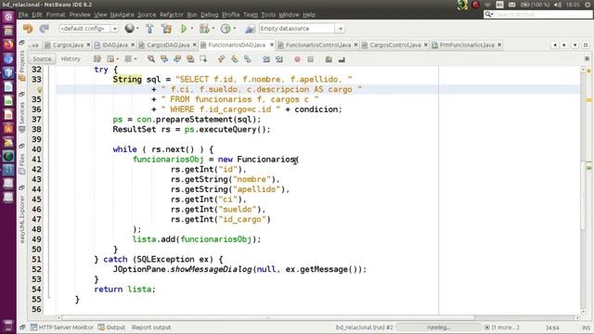Click the running progress bar
Viewport: 594px width, 334px height.
438,328
